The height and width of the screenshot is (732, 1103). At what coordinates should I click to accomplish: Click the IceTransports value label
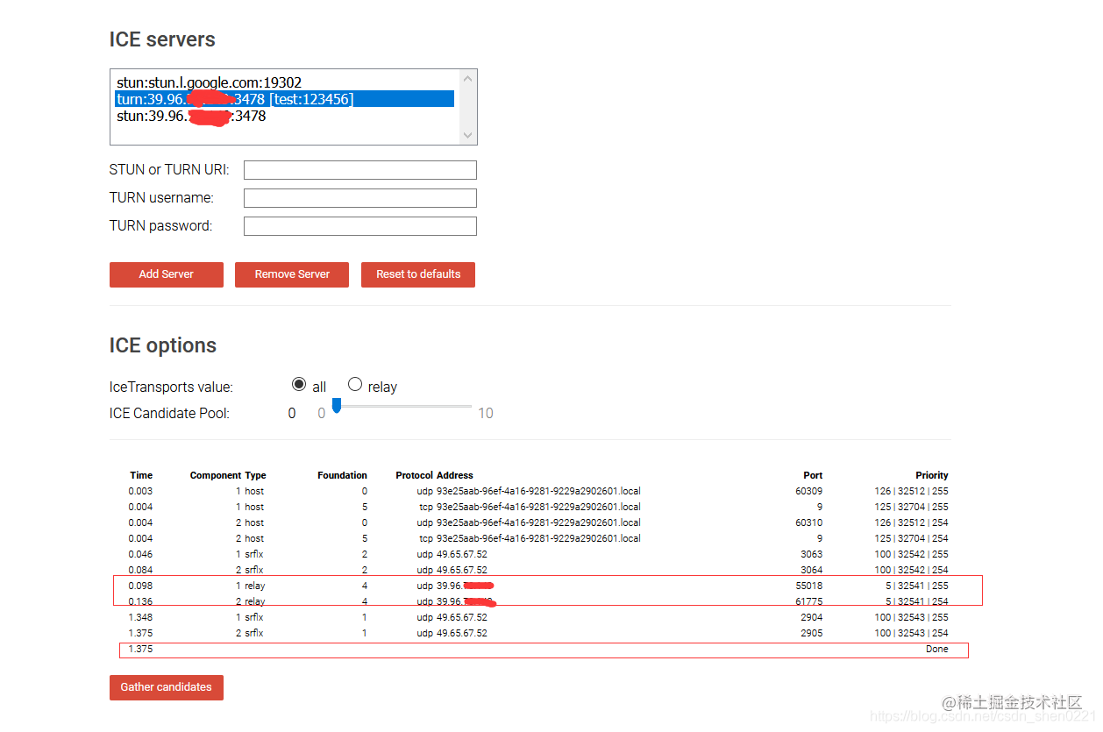point(171,387)
